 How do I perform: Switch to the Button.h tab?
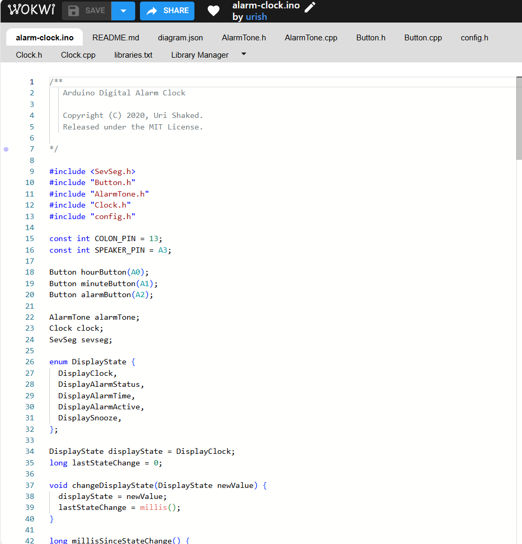click(371, 37)
